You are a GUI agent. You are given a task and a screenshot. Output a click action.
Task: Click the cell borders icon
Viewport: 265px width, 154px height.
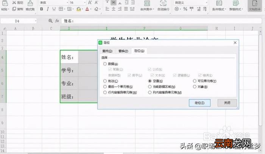(x=61, y=9)
